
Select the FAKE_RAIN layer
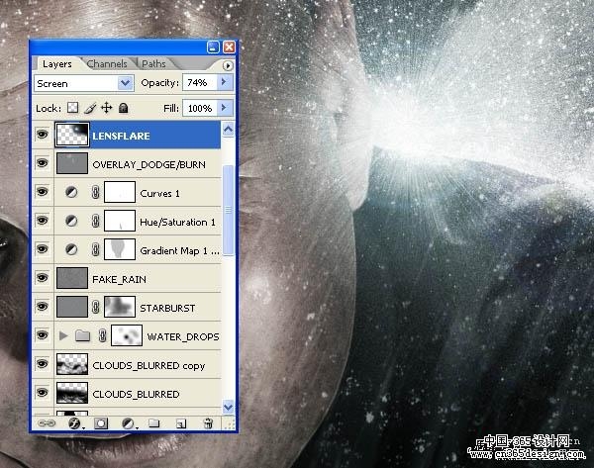[138, 278]
